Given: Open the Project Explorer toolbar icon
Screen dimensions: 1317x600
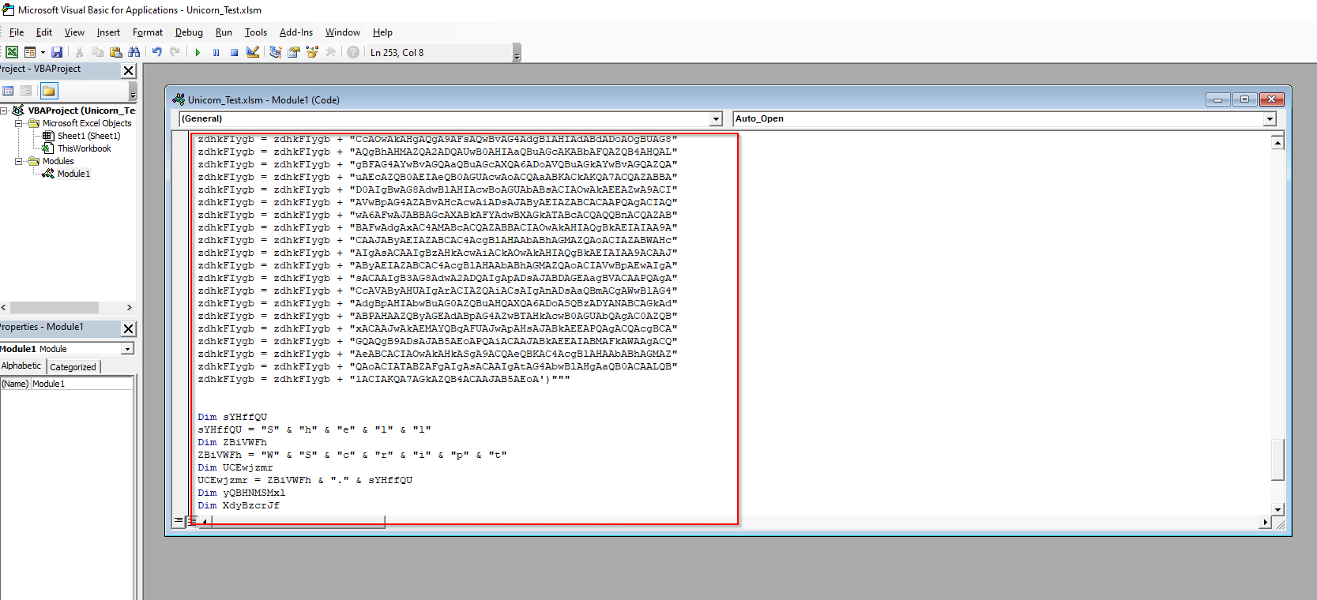Looking at the screenshot, I should [275, 52].
